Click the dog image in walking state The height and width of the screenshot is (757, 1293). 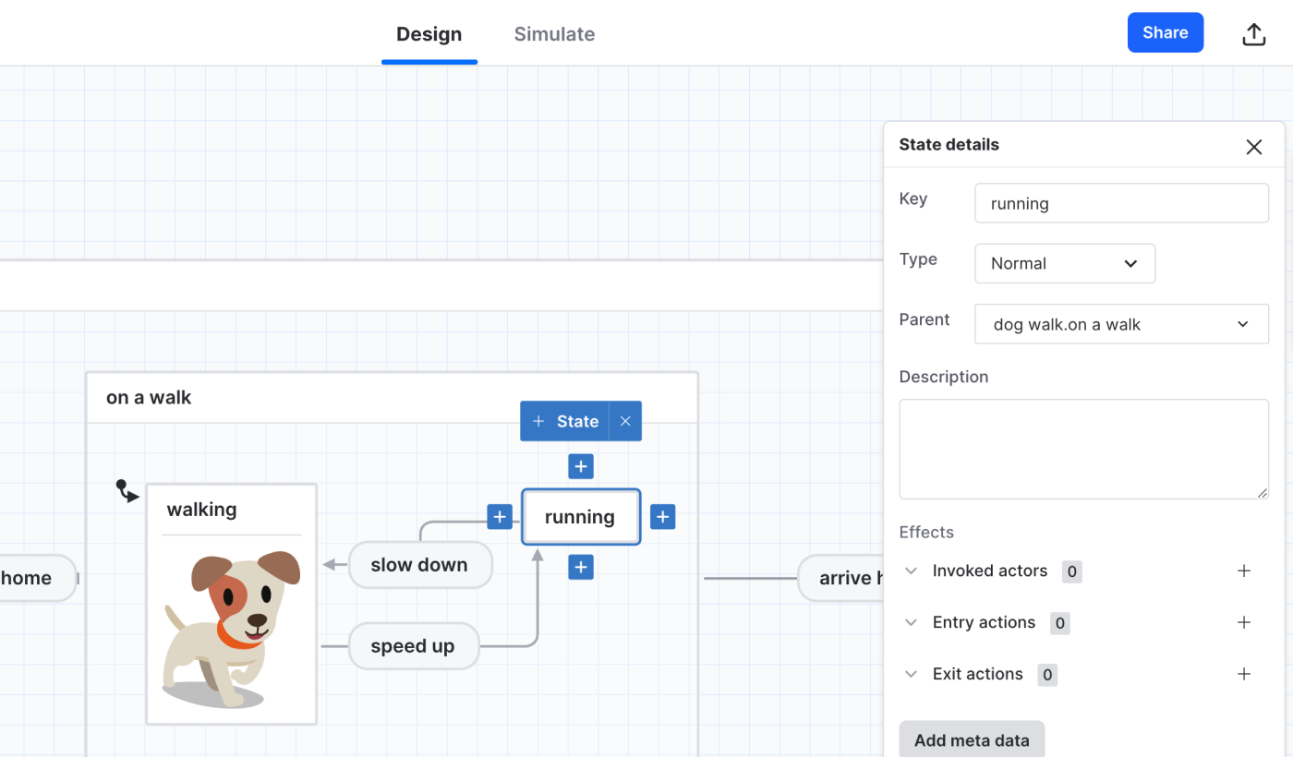[232, 629]
